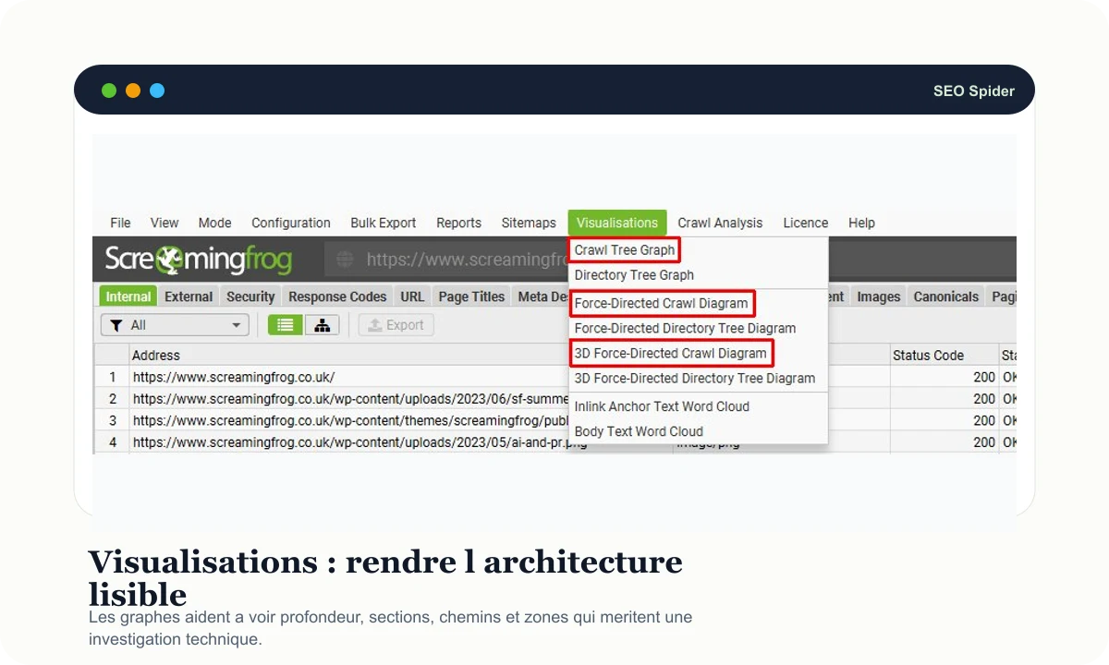1109x665 pixels.
Task: Click the orange window dot
Action: pyautogui.click(x=133, y=91)
